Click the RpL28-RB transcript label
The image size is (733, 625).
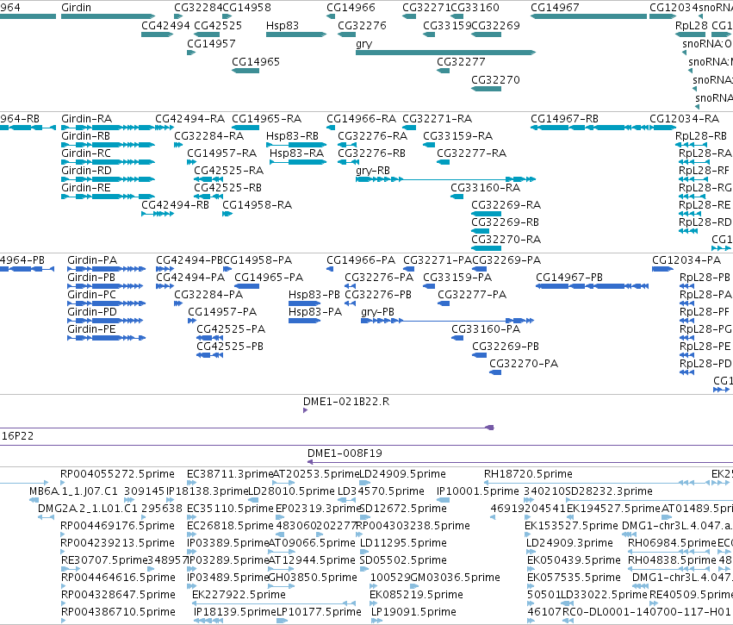click(x=701, y=136)
